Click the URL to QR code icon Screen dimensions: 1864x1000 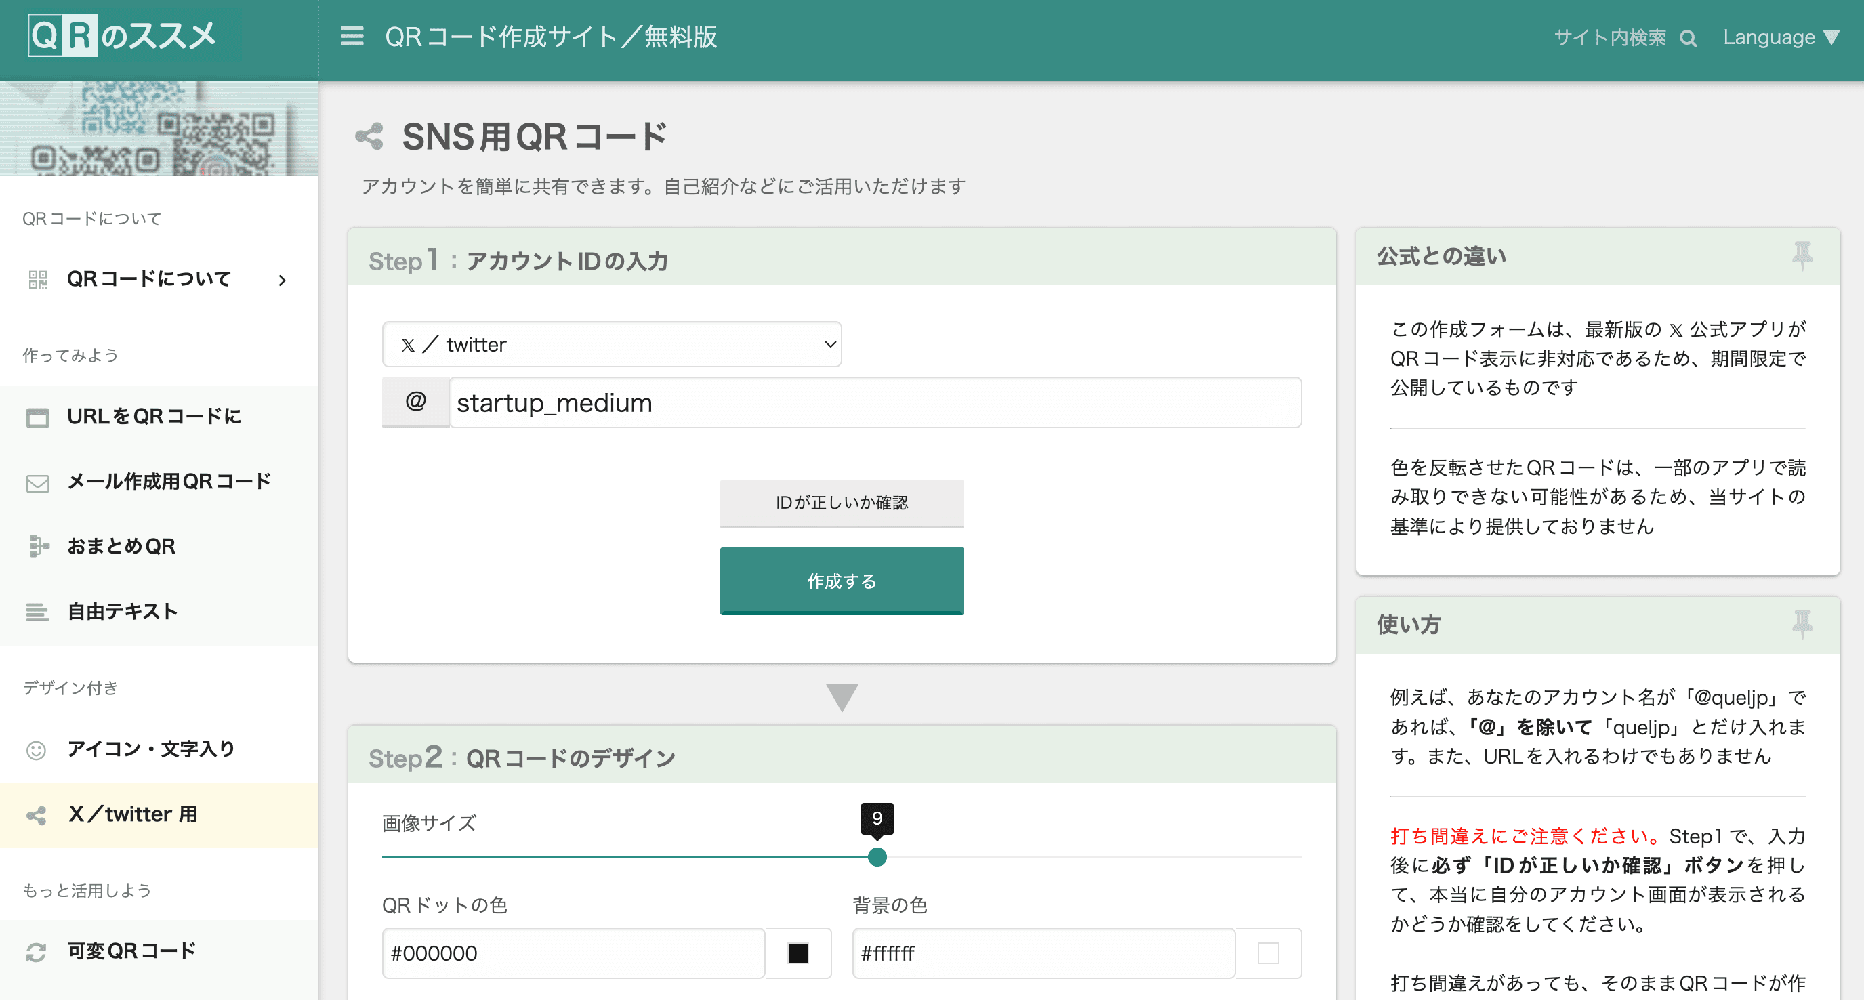[36, 417]
